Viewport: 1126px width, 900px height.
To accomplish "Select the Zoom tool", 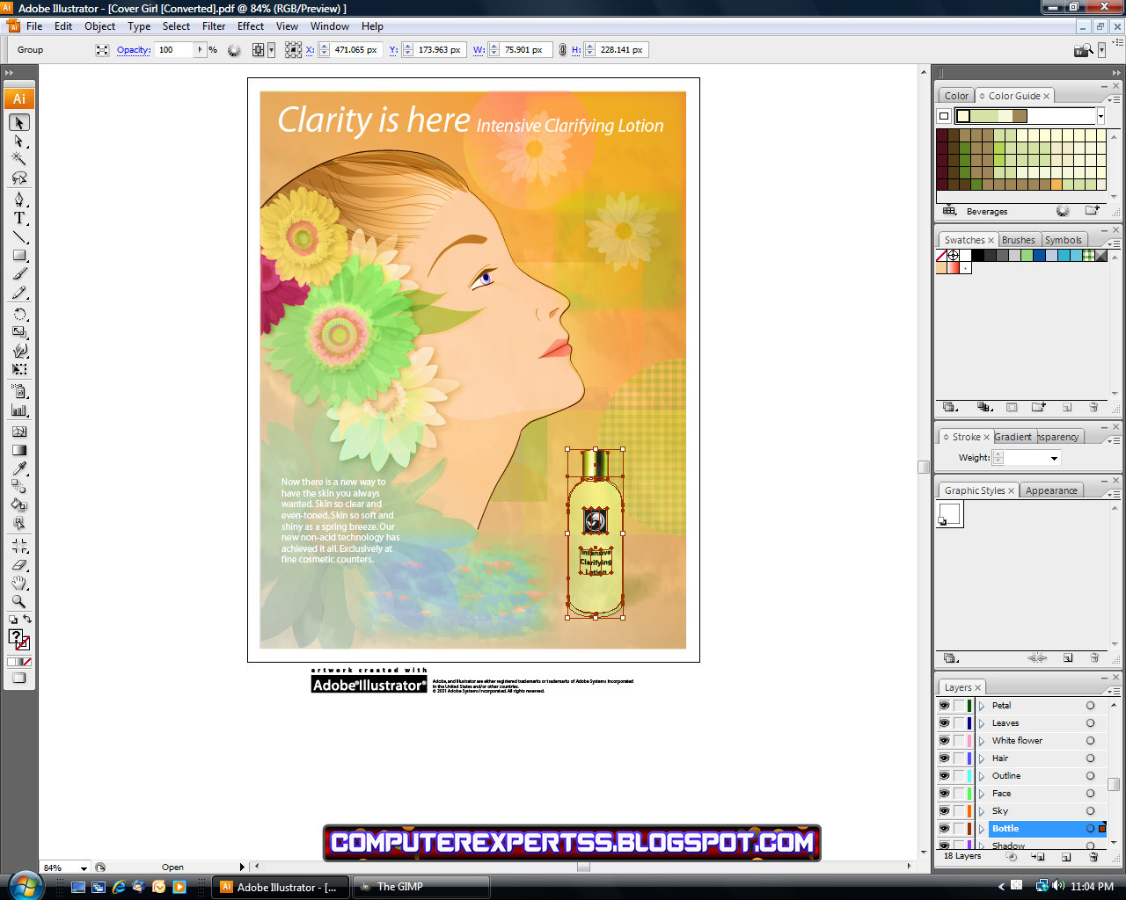I will coord(19,602).
